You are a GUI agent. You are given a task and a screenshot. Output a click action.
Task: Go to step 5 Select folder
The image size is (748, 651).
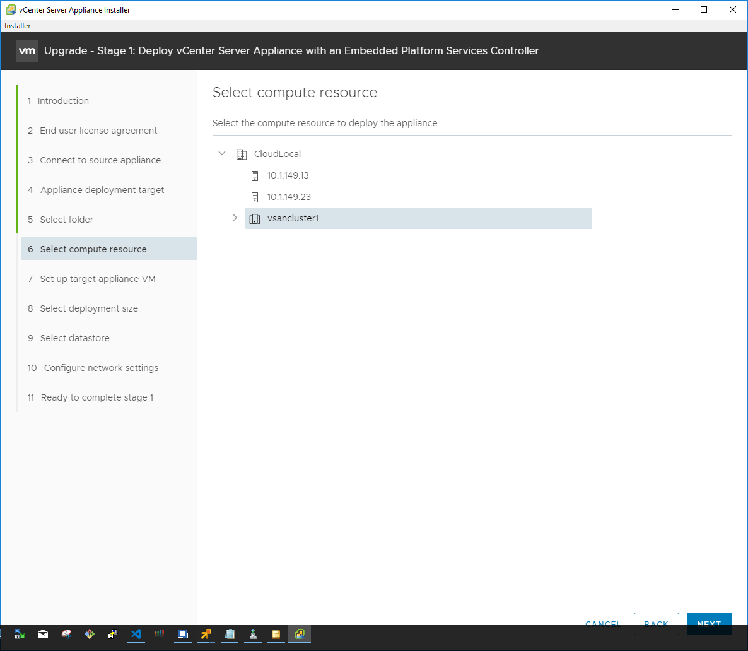click(x=61, y=220)
